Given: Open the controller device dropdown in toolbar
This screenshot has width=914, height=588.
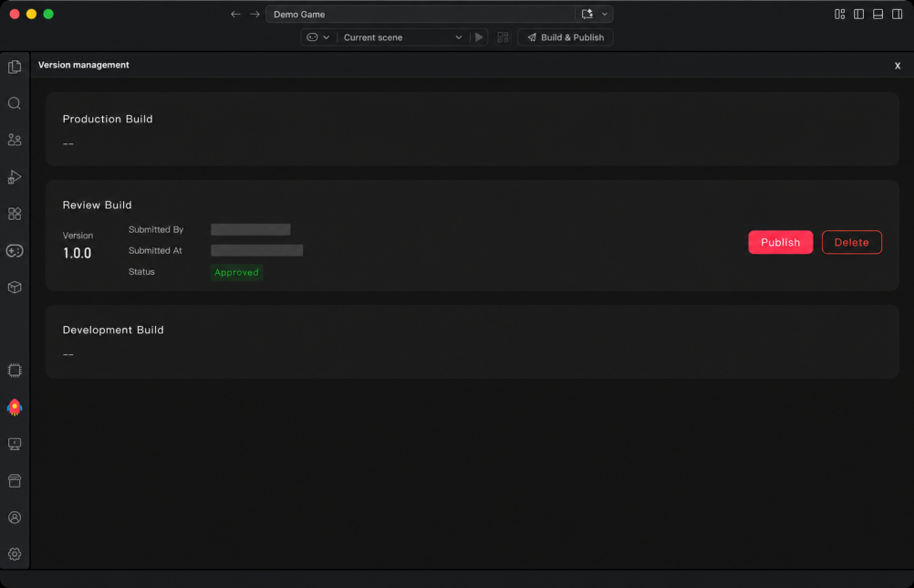Looking at the screenshot, I should point(318,37).
